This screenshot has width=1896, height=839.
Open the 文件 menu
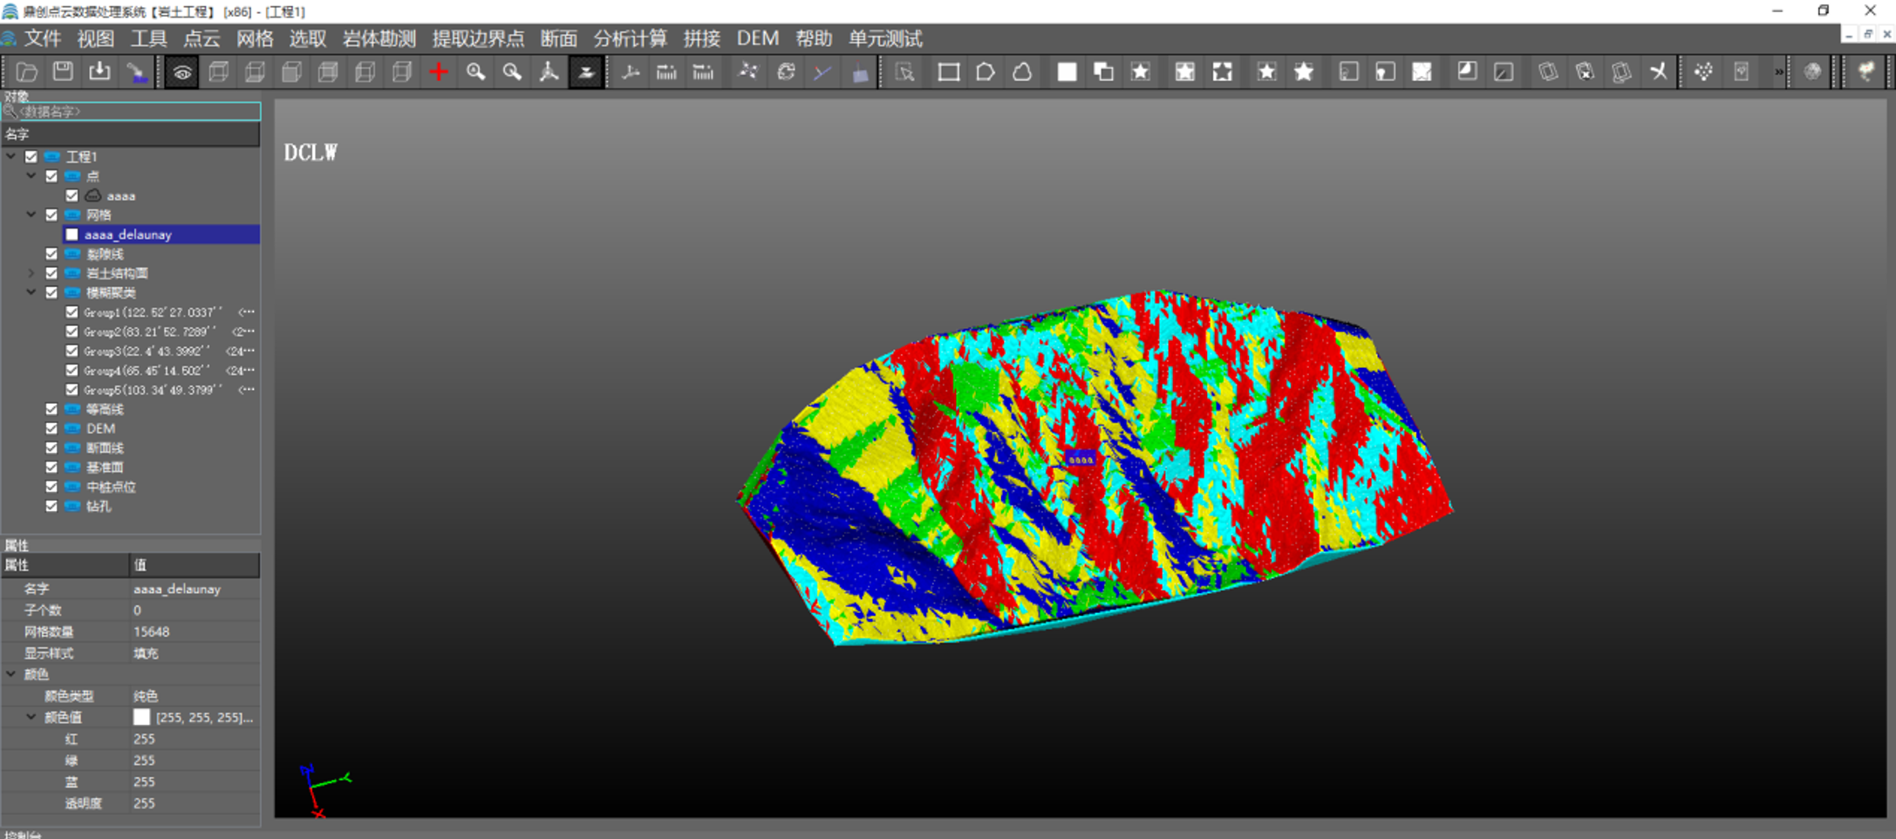(x=42, y=38)
